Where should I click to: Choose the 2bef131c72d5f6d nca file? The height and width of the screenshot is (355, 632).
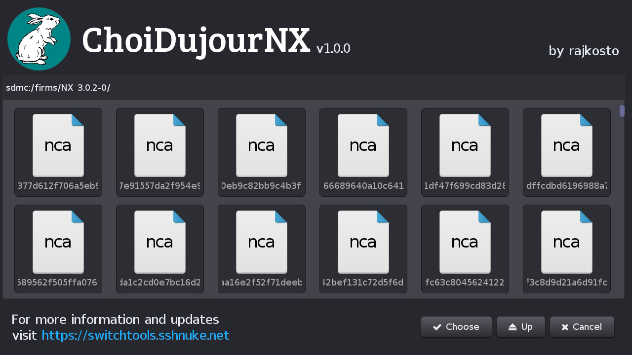(x=363, y=249)
